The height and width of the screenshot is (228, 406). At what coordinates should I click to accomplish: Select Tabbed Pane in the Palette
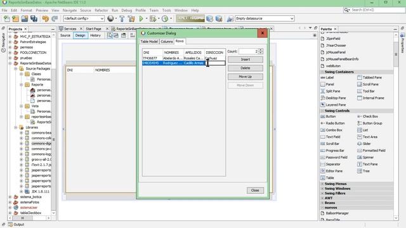coord(369,77)
